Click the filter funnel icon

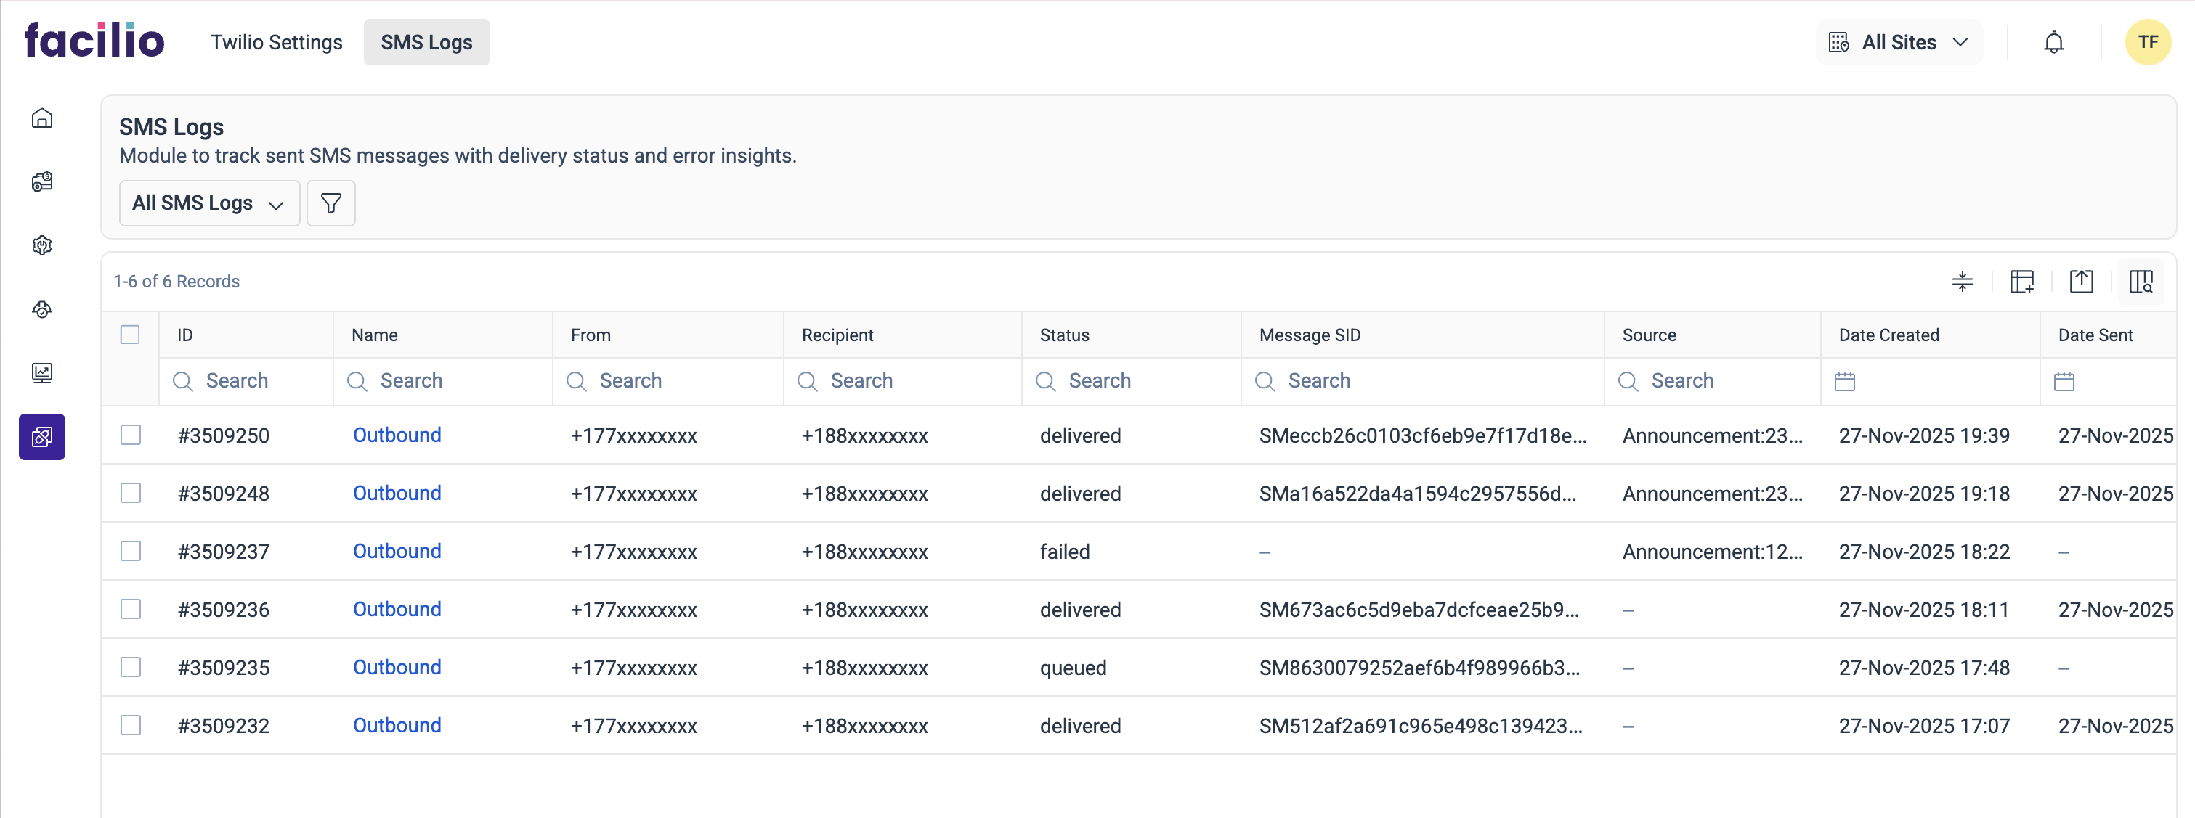pyautogui.click(x=330, y=203)
